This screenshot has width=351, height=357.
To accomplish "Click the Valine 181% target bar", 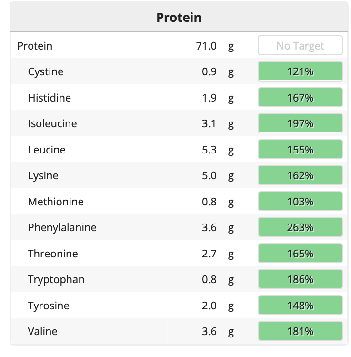I will point(300,331).
